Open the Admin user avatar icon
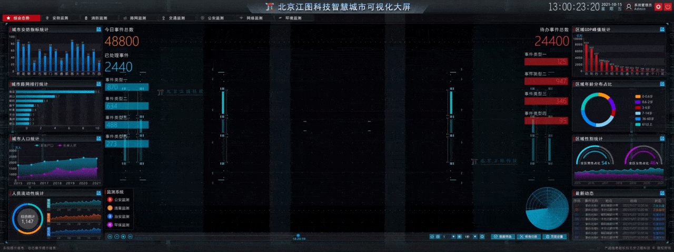The height and width of the screenshot is (252, 674). pyautogui.click(x=629, y=7)
